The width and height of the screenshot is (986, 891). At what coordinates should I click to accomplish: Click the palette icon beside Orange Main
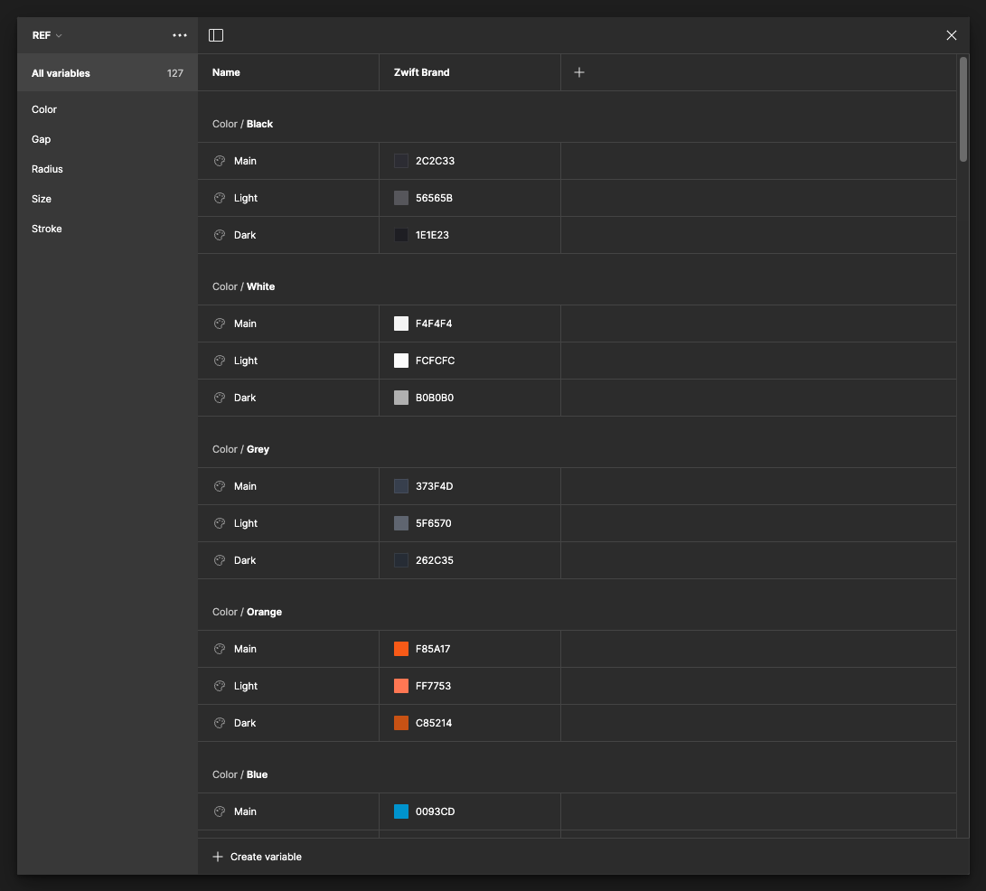point(220,649)
